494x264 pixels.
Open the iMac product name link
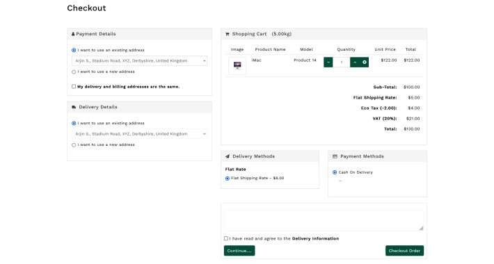[257, 60]
